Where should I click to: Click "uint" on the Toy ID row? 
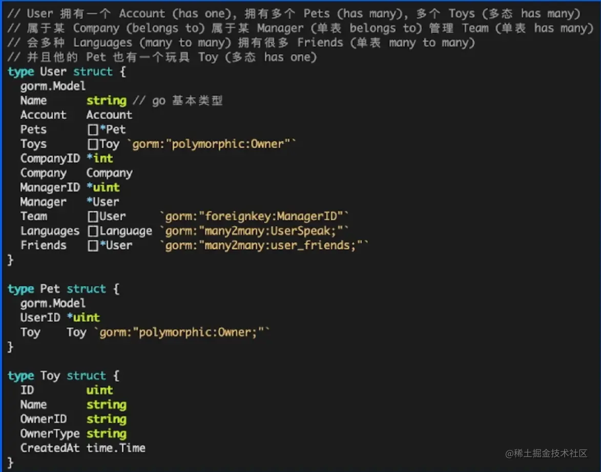point(100,391)
